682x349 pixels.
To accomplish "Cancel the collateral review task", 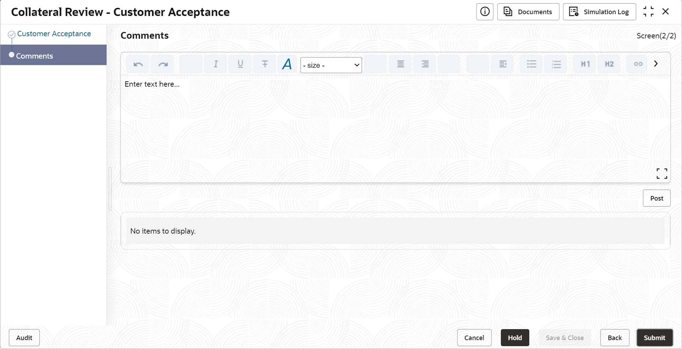I will tap(474, 338).
